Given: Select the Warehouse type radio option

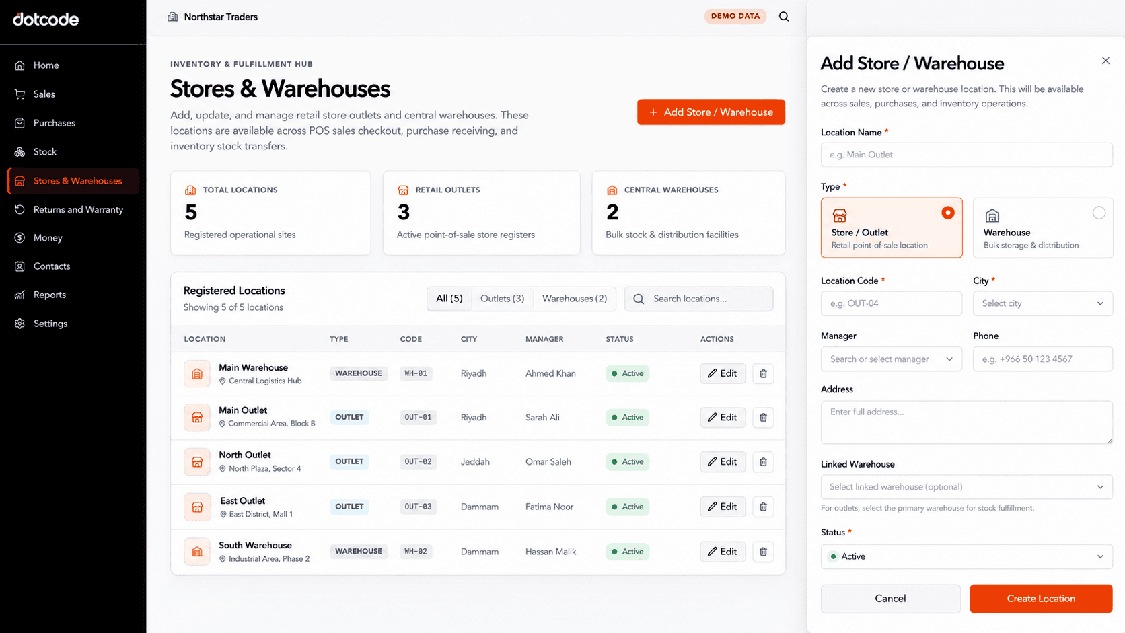Looking at the screenshot, I should pos(1099,213).
